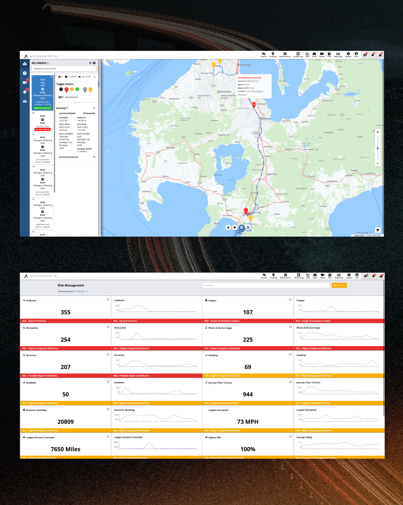Open the three-dot options menu beside 137.75 mi
The image size is (403, 505).
point(95,77)
